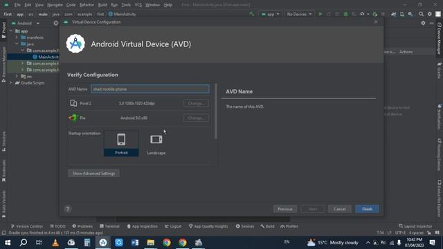Click the weather widget in taskbar
443x249 pixels.
[332, 243]
